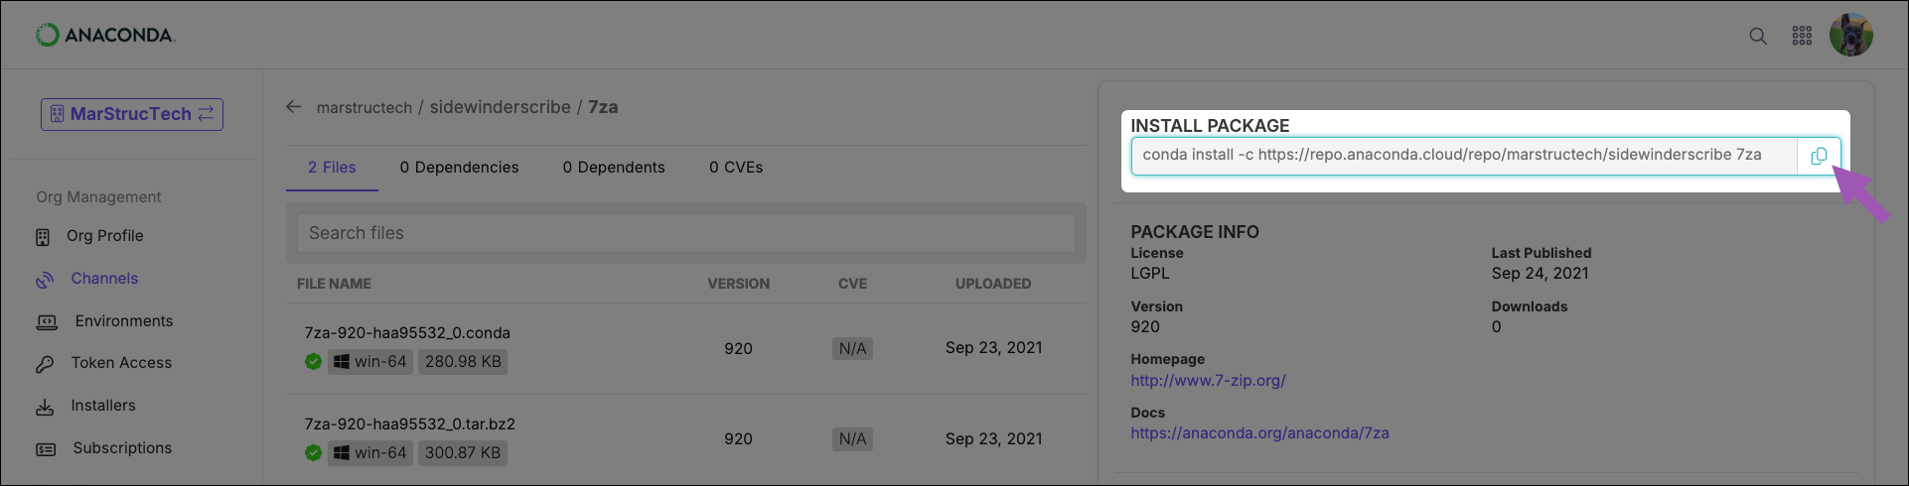Click the Environments monitor icon
1909x486 pixels.
pyautogui.click(x=47, y=322)
